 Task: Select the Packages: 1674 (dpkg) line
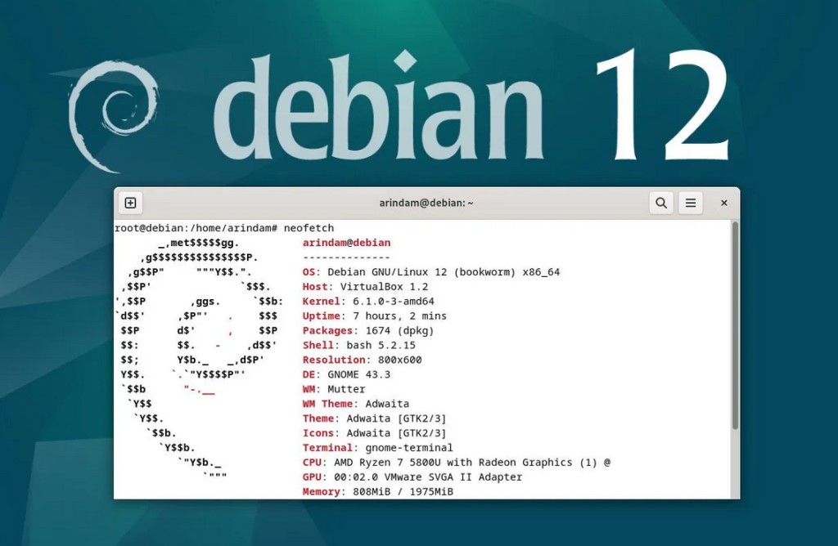[x=368, y=331]
